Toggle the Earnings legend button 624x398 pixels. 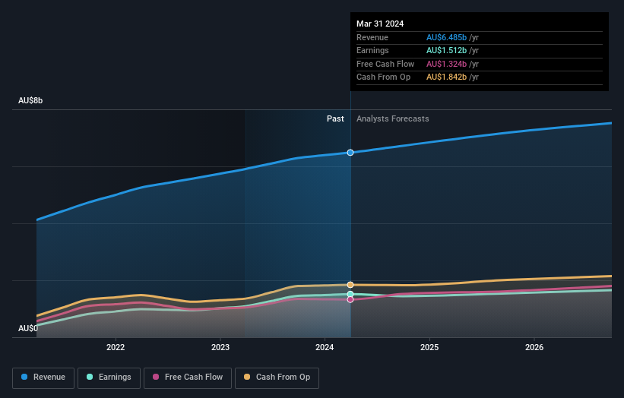[109, 377]
